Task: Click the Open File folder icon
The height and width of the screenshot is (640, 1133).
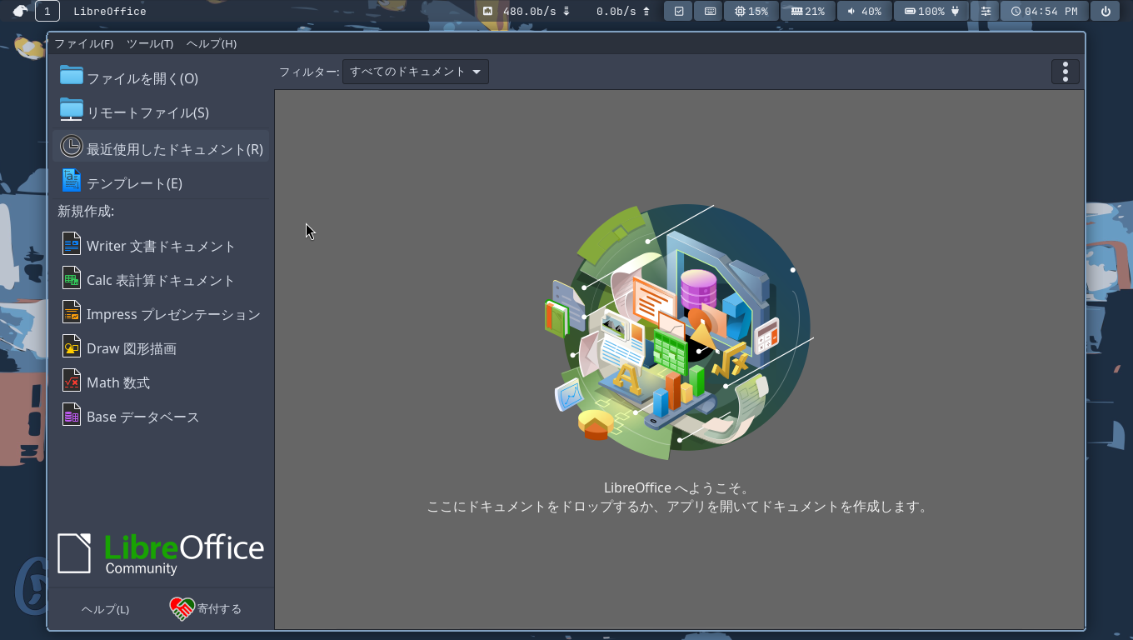Action: tap(72, 76)
